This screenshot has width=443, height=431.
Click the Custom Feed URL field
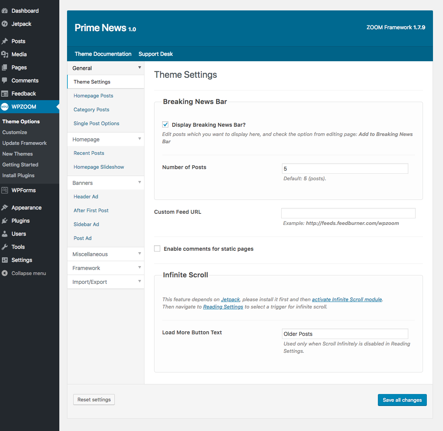point(348,213)
